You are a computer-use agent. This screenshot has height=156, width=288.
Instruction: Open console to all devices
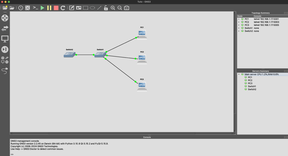35,8
